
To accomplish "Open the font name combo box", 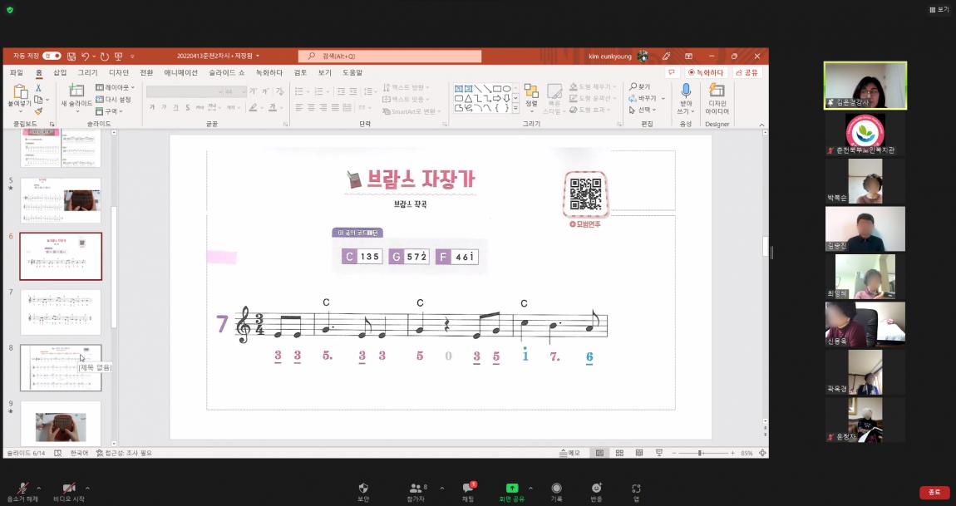I will pyautogui.click(x=185, y=91).
